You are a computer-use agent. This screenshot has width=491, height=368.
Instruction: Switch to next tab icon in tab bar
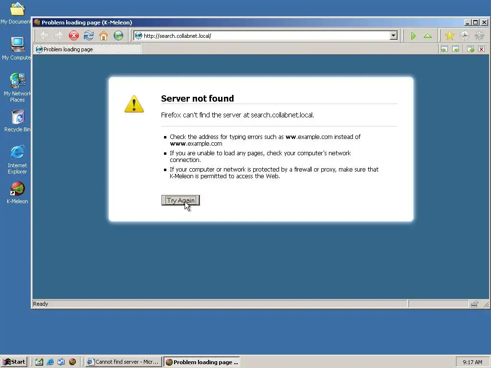(x=456, y=49)
